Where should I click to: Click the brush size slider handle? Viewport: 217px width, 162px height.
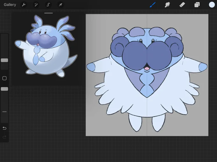tap(4, 60)
